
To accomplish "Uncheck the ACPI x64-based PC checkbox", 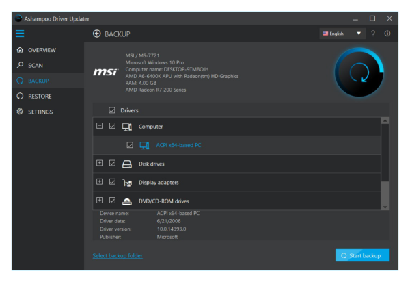I will pyautogui.click(x=130, y=145).
